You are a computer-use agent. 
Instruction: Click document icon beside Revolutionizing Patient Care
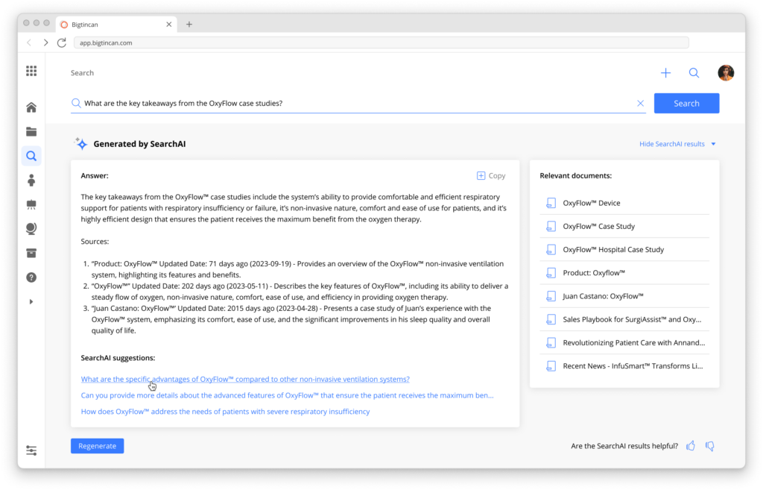[551, 343]
